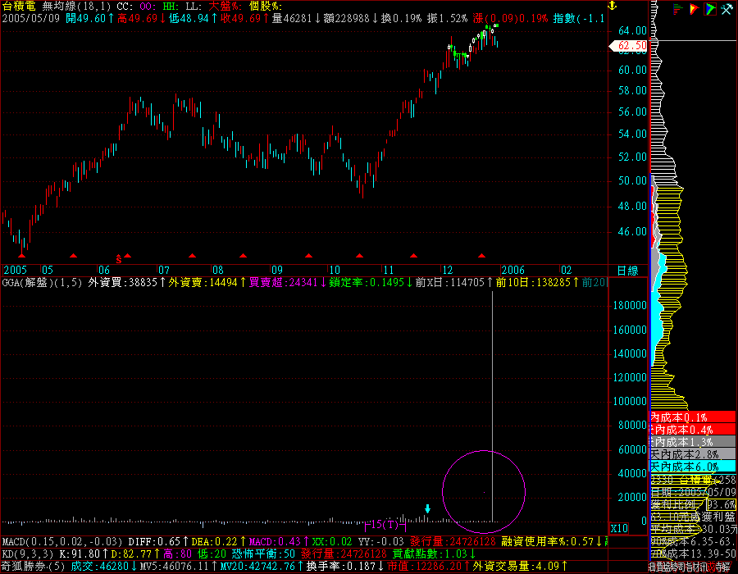
Task: Click the yellow anchor icon
Action: [609, 7]
